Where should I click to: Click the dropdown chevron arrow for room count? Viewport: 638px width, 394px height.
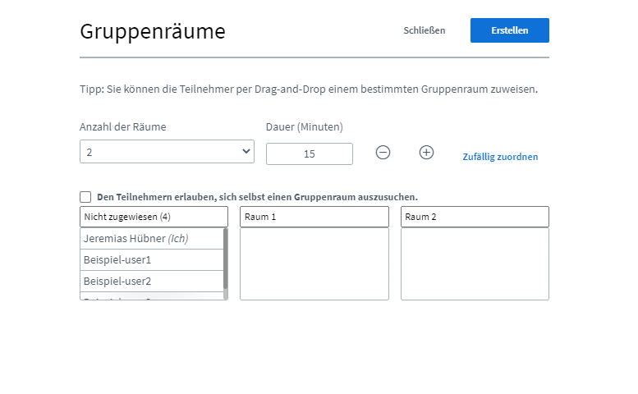tap(246, 151)
